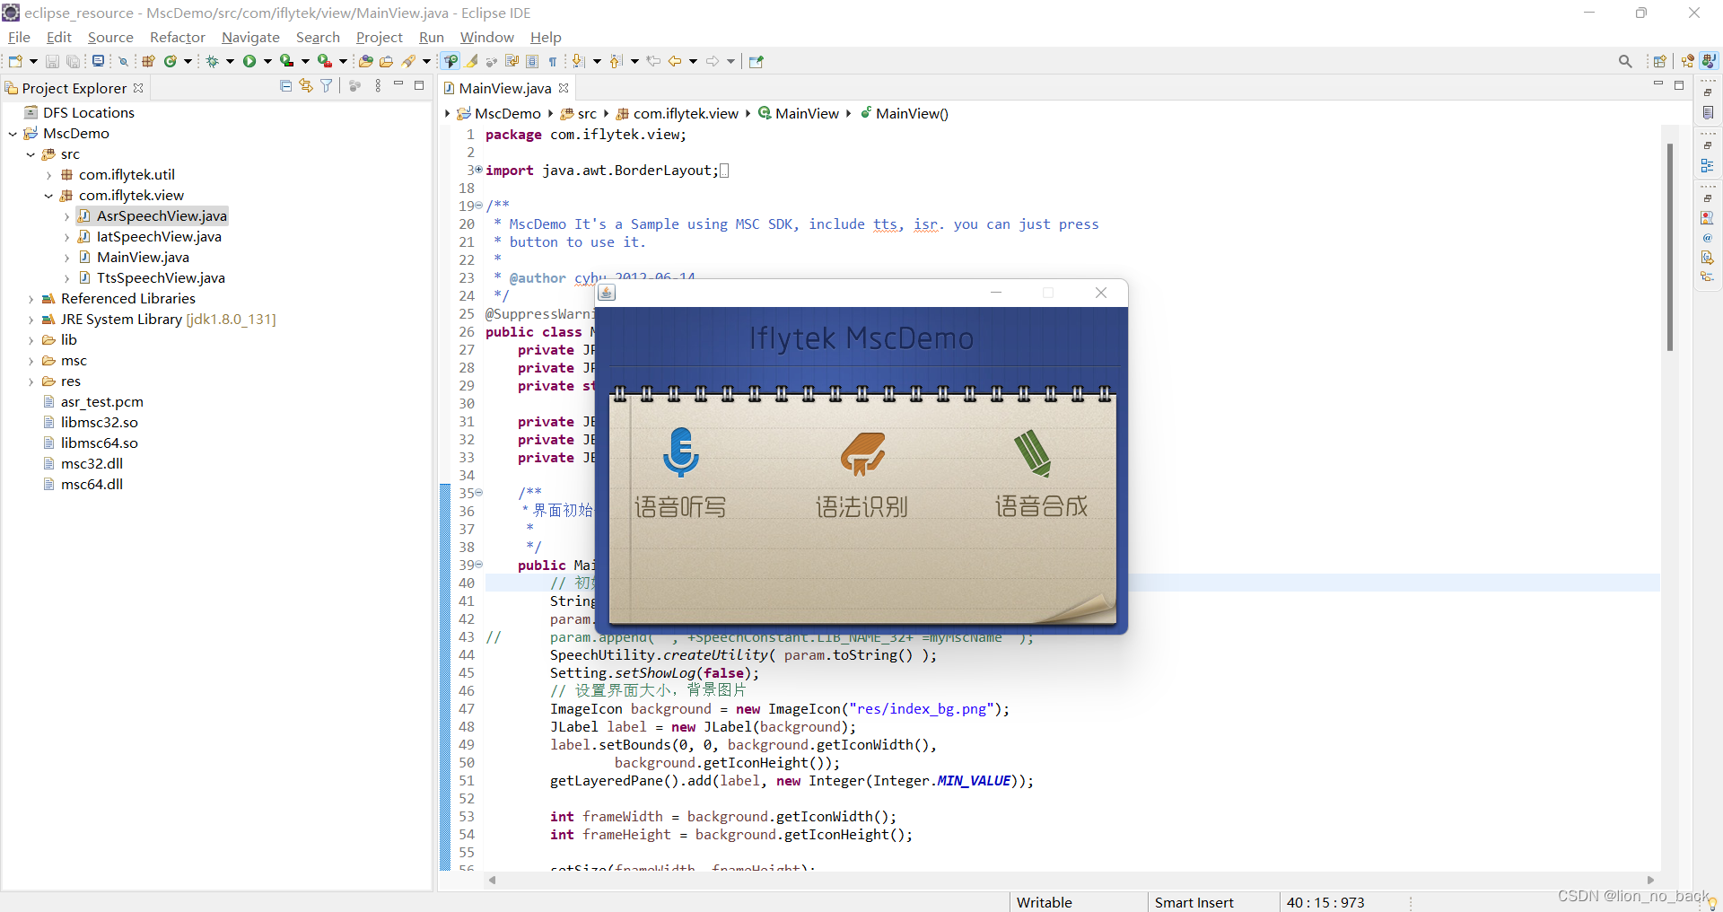Image resolution: width=1723 pixels, height=912 pixels.
Task: Click the Open Perspective icon
Action: click(1659, 61)
